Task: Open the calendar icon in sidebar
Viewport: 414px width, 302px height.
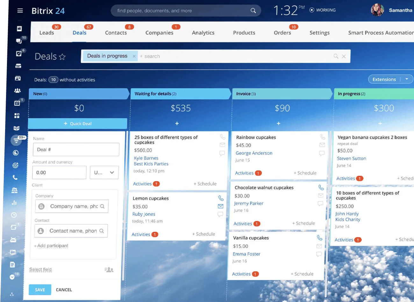Action: (17, 103)
